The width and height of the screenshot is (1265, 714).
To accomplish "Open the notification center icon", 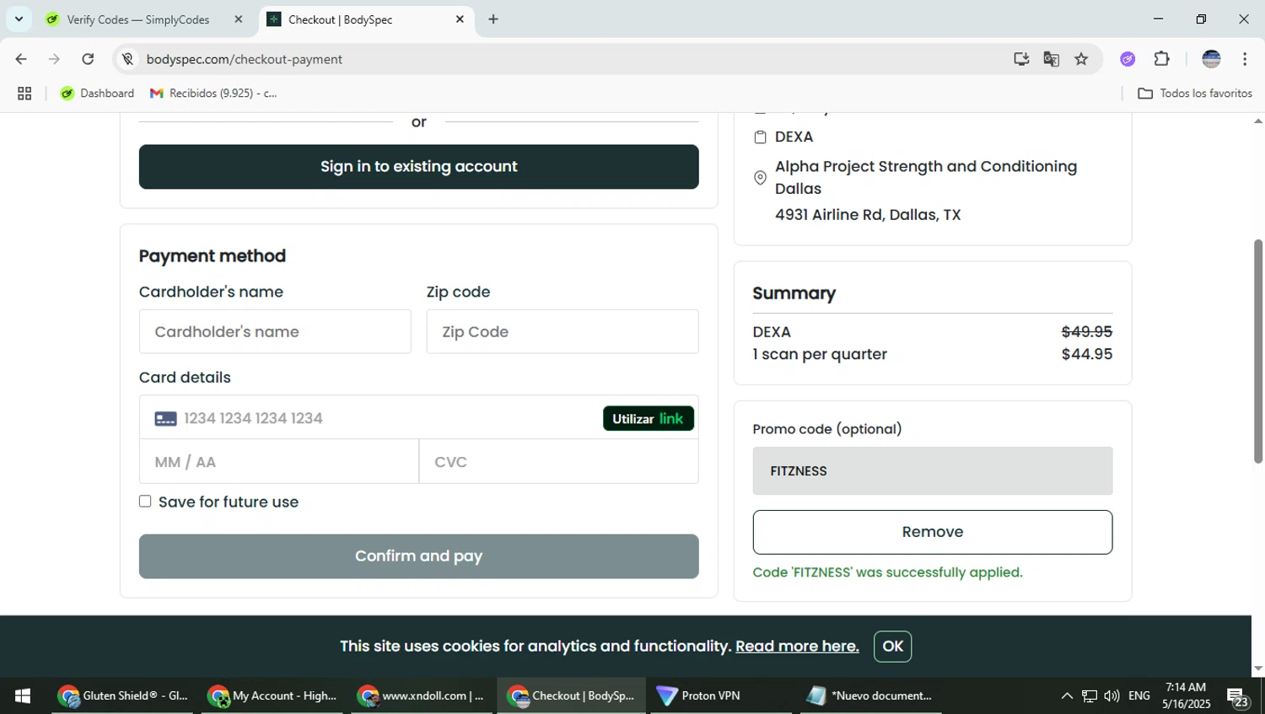I will (x=1237, y=696).
